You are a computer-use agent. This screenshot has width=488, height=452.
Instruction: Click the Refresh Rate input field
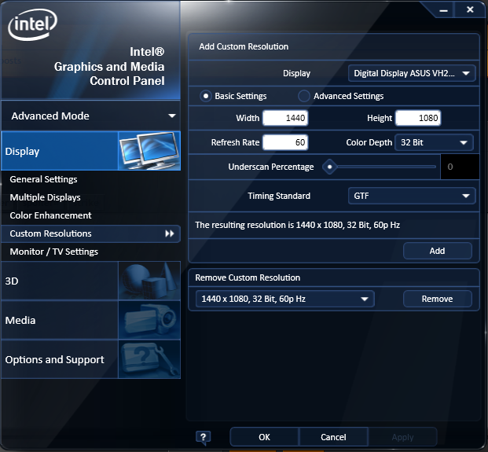coord(285,142)
